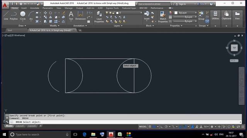
Task: Expand the Groups panel
Action: 203,26
